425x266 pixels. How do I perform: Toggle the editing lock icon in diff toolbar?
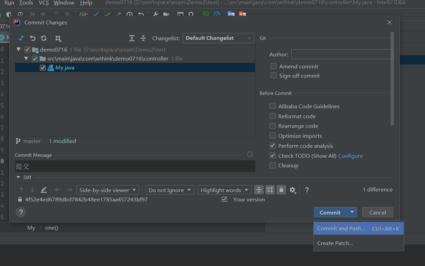pos(281,190)
